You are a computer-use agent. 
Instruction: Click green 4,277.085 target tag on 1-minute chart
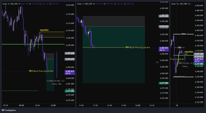coord(164,83)
